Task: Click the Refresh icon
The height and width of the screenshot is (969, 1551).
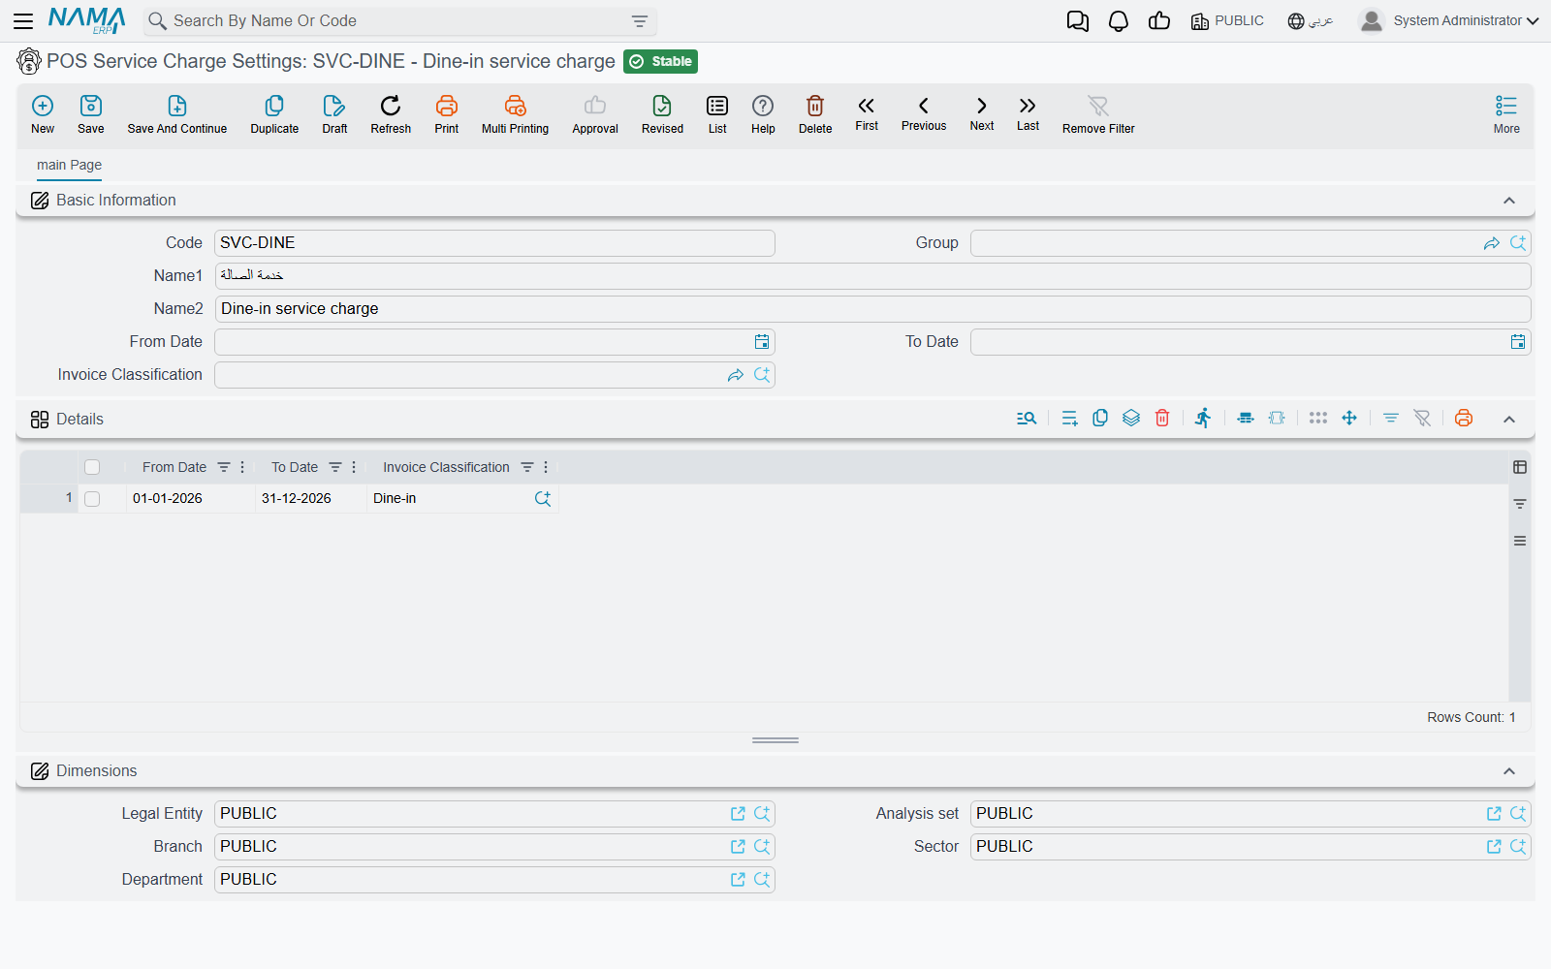Action: [x=391, y=106]
